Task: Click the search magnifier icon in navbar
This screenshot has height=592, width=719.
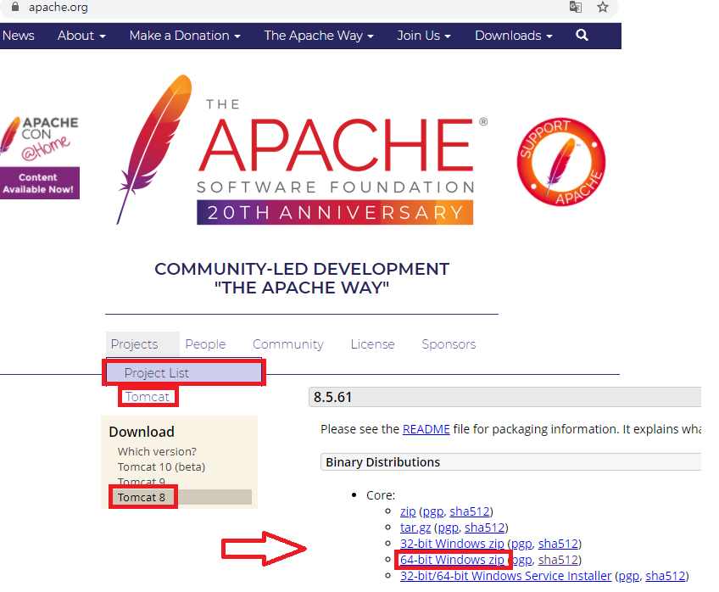Action: tap(582, 36)
